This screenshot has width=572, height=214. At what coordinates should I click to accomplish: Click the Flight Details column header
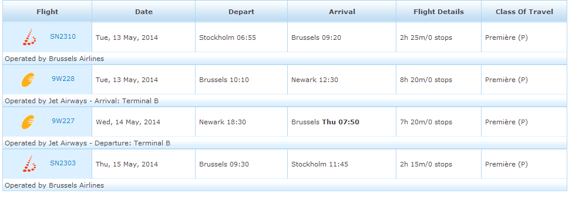pyautogui.click(x=439, y=11)
